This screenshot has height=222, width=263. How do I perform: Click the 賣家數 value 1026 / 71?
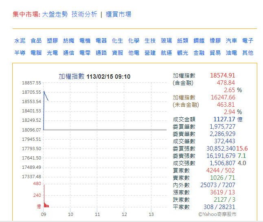click(222, 178)
